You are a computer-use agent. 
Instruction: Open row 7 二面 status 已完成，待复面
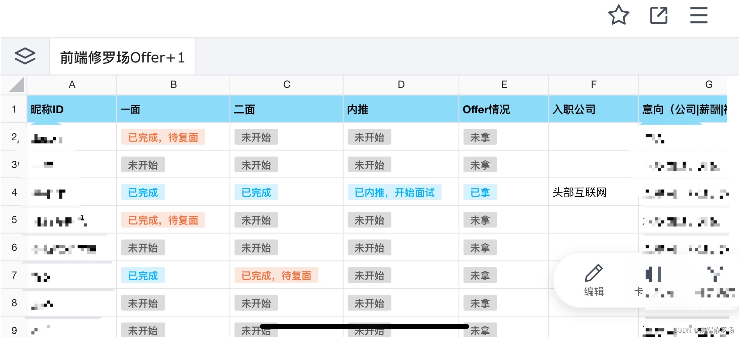[x=276, y=276]
